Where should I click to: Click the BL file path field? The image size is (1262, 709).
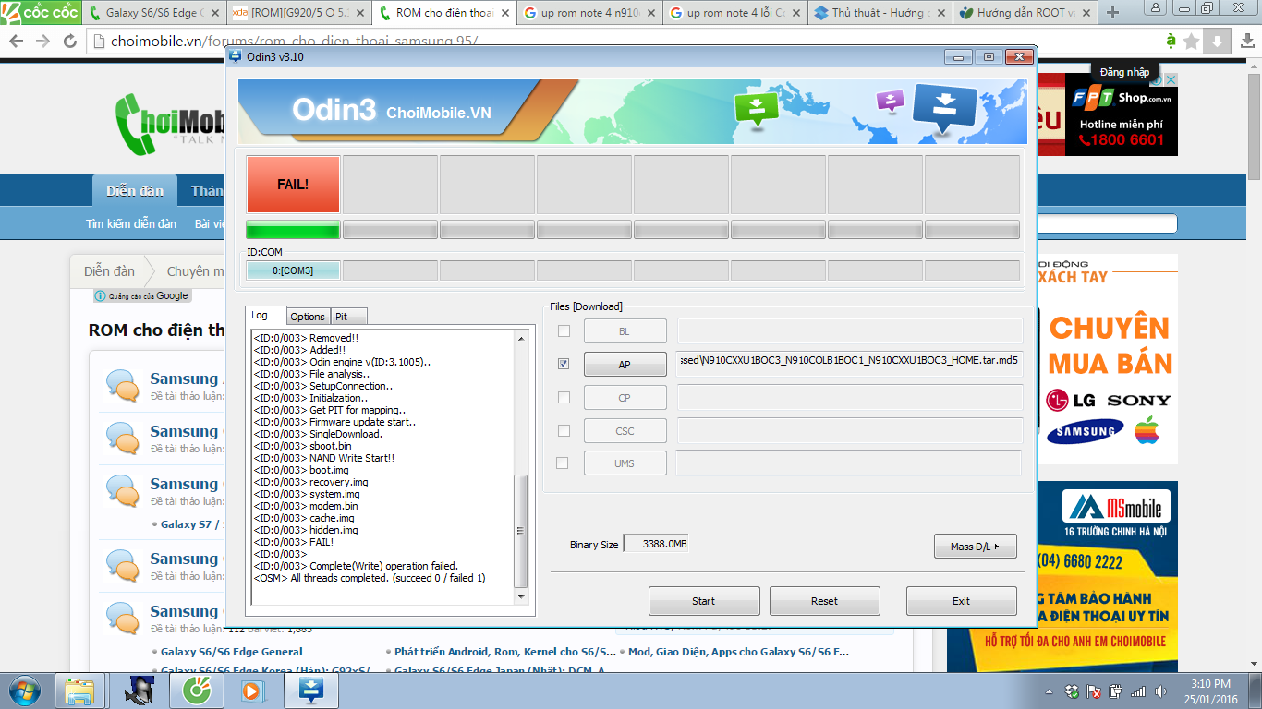point(850,331)
